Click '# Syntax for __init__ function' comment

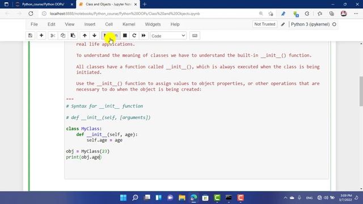(104, 106)
